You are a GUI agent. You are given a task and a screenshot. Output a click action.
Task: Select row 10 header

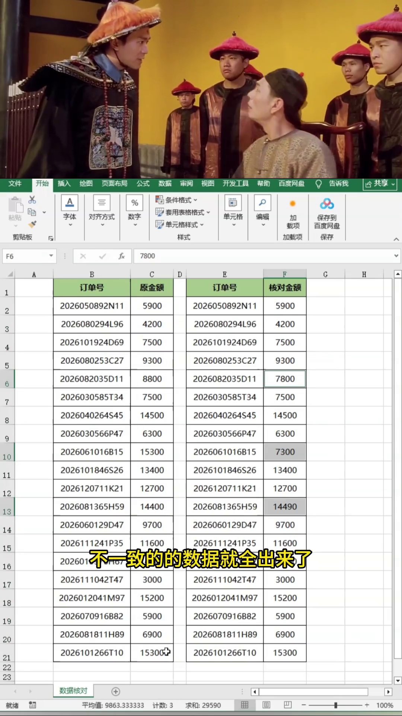pyautogui.click(x=7, y=452)
